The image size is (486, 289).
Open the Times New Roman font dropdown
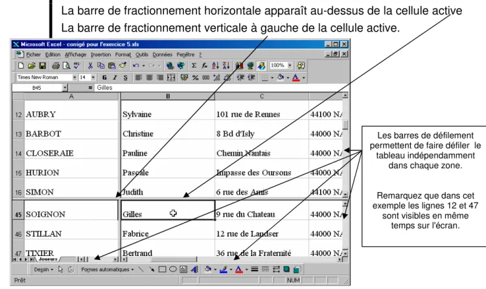click(75, 78)
